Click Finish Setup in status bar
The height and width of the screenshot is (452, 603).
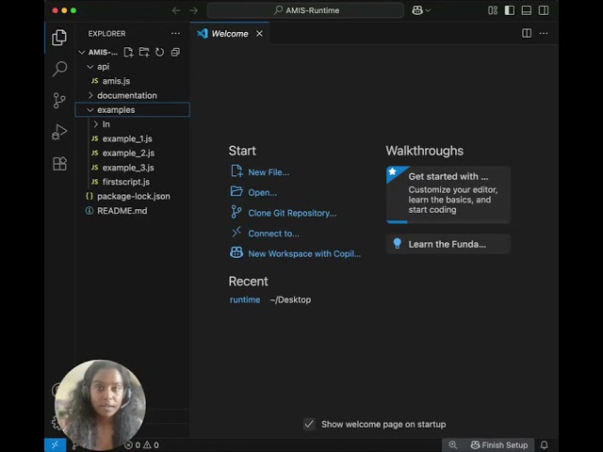[499, 445]
